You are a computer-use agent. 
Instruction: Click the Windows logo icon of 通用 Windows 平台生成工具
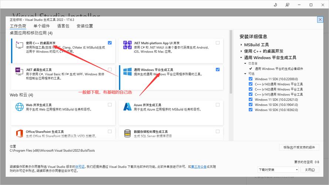pyautogui.click(x=127, y=71)
